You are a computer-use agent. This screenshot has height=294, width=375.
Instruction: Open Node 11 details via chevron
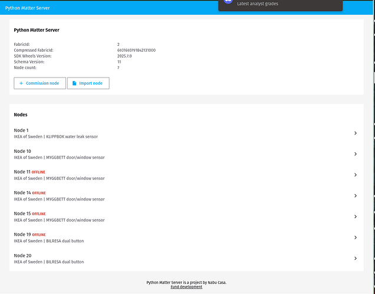[x=356, y=175]
